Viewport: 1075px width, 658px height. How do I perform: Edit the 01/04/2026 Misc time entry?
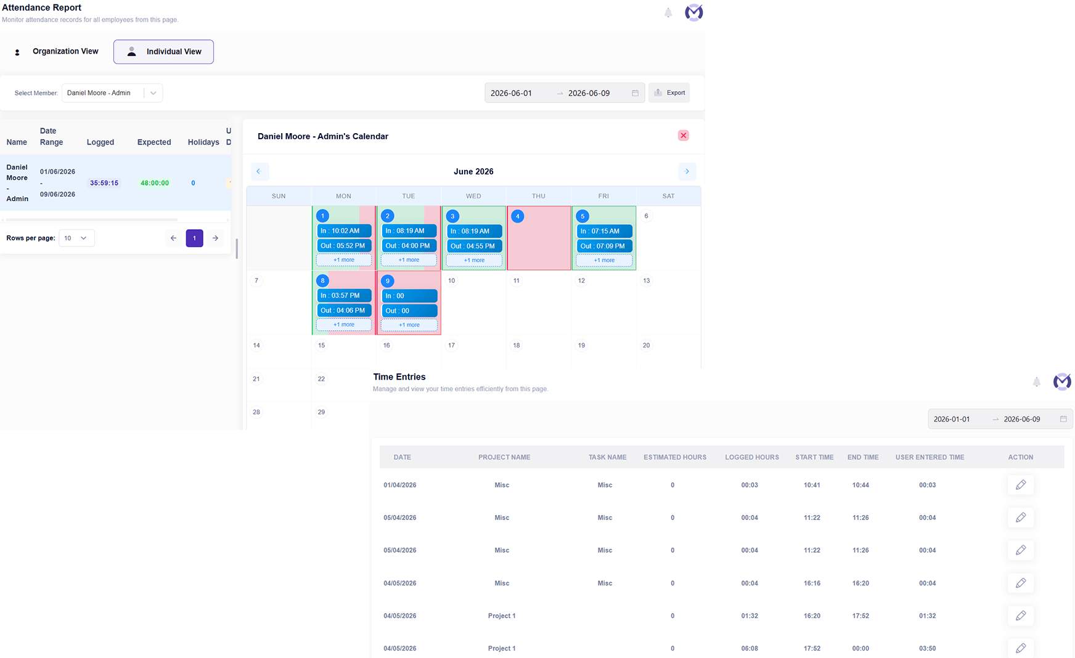(x=1021, y=485)
